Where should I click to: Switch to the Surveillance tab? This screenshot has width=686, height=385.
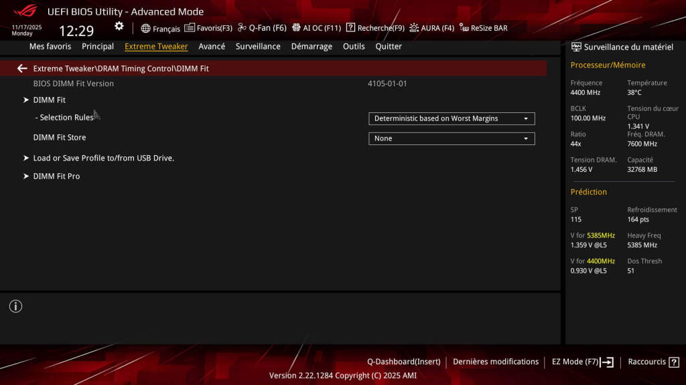[x=257, y=46]
